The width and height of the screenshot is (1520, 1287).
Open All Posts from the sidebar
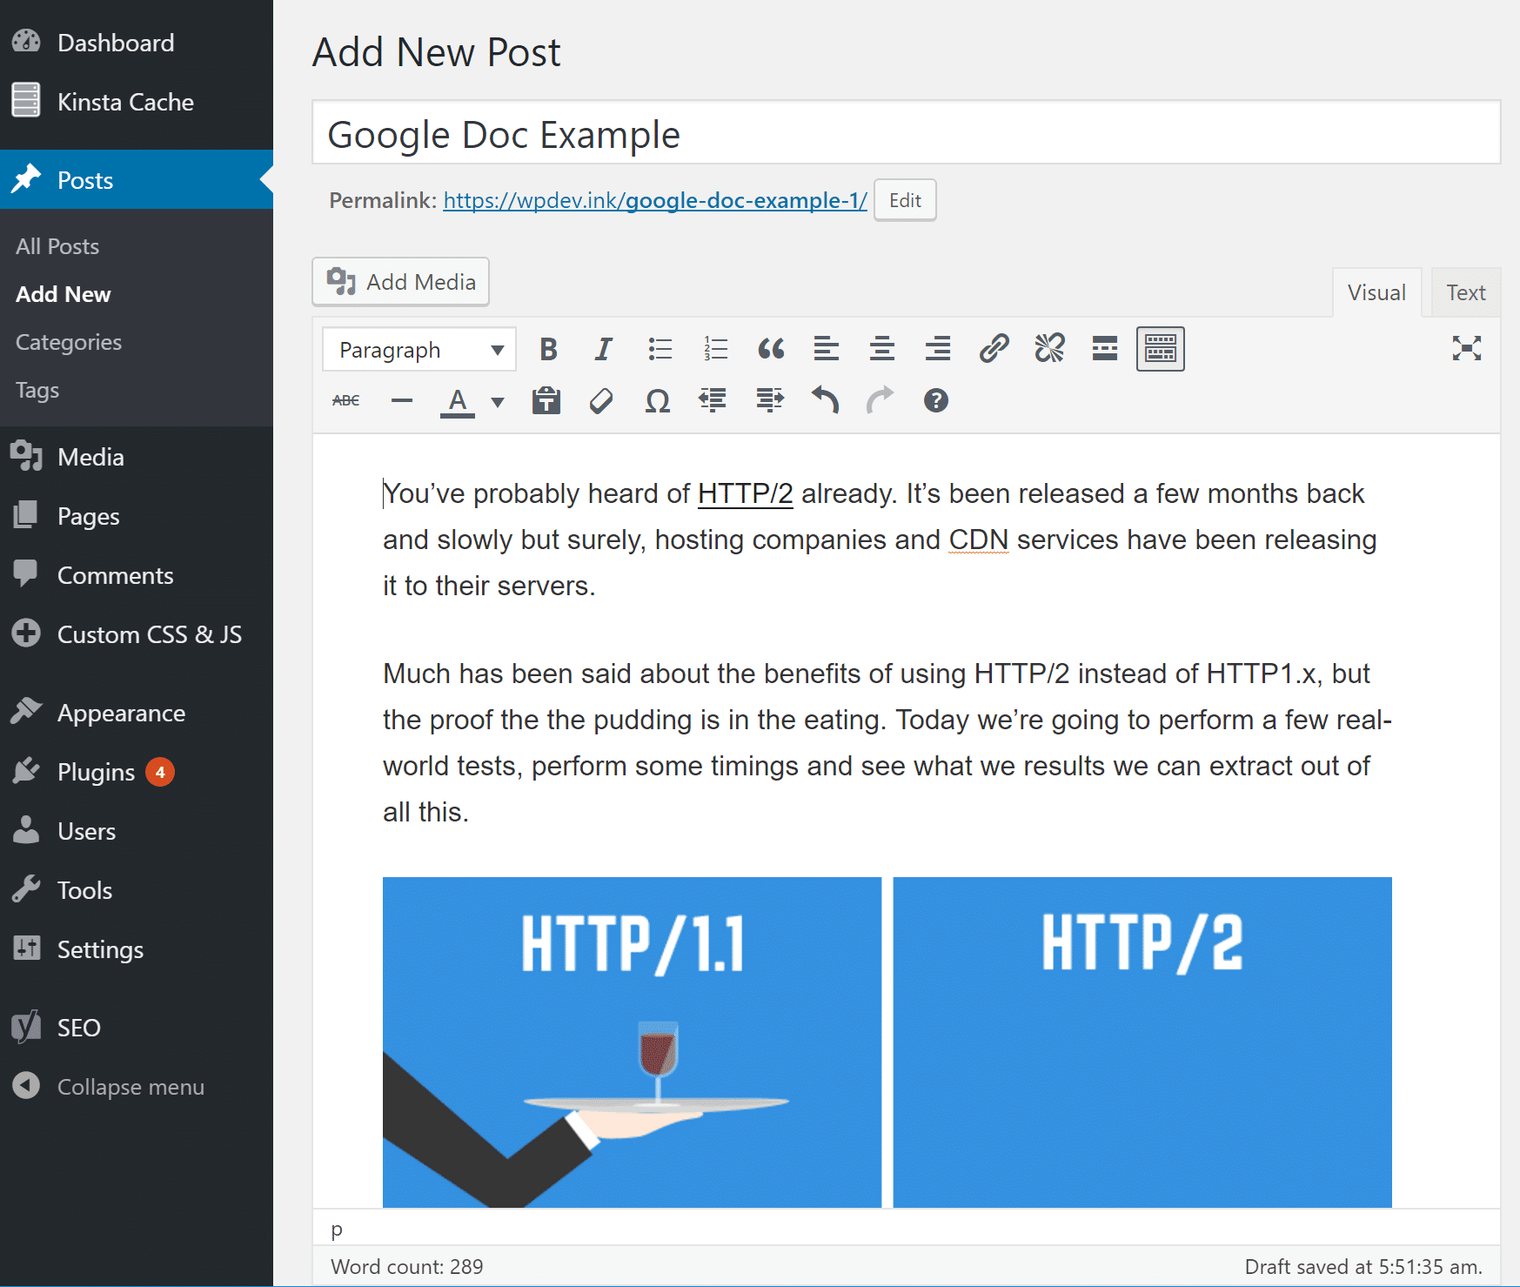(57, 245)
